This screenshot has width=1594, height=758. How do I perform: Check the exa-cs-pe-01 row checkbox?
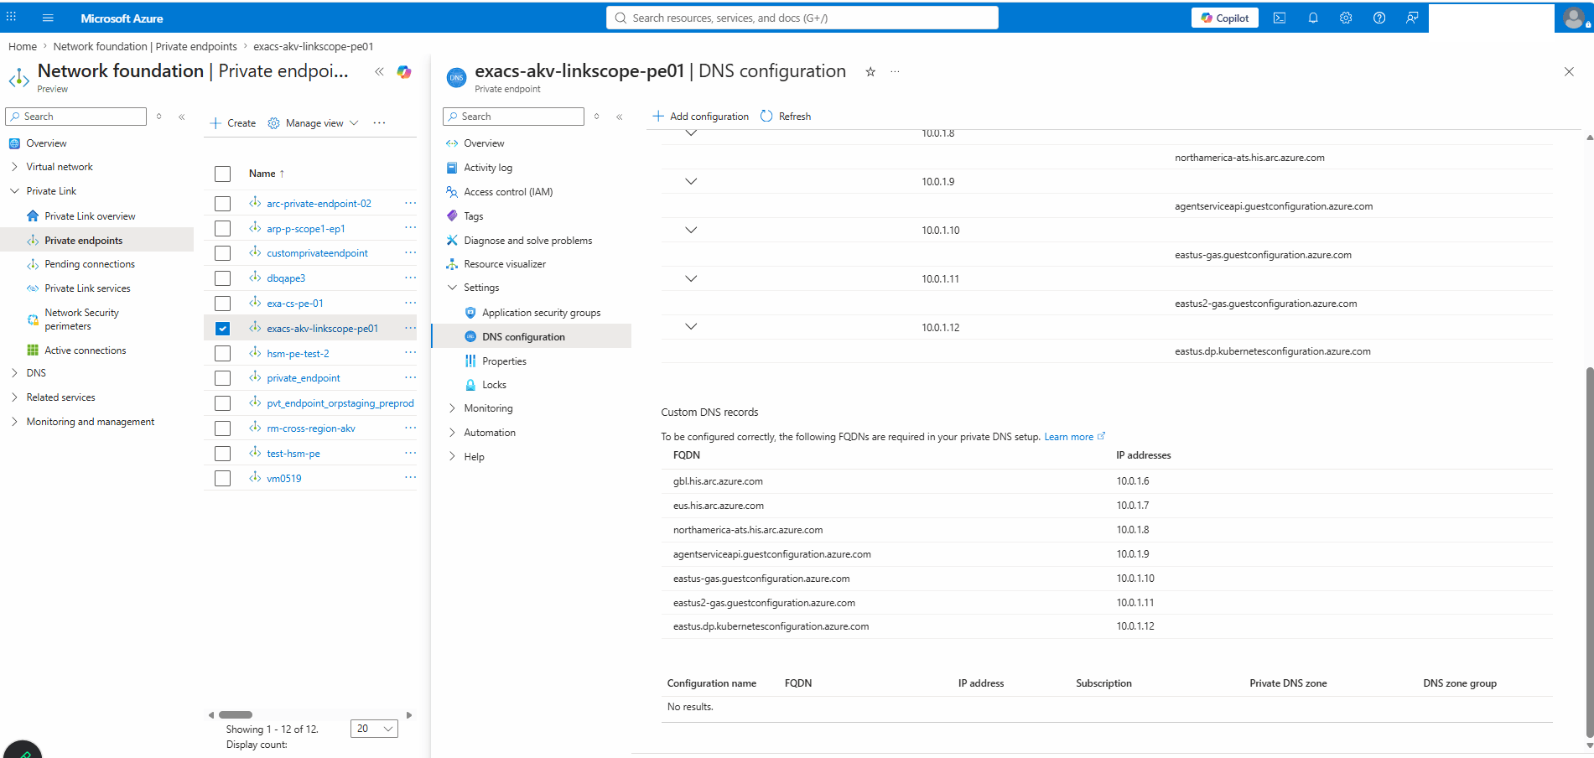(x=222, y=304)
